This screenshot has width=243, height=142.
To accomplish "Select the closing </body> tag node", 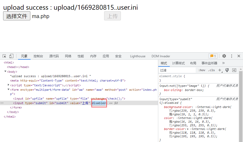I will pyautogui.click(x=13, y=112).
